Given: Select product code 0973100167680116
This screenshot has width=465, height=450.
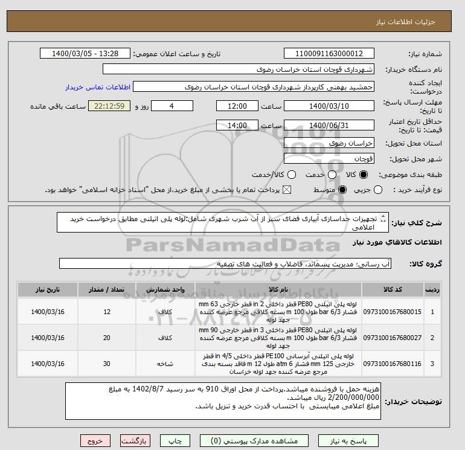Looking at the screenshot, I should pyautogui.click(x=393, y=364).
